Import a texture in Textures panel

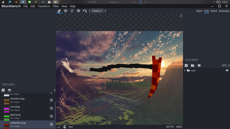[x=3, y=90]
